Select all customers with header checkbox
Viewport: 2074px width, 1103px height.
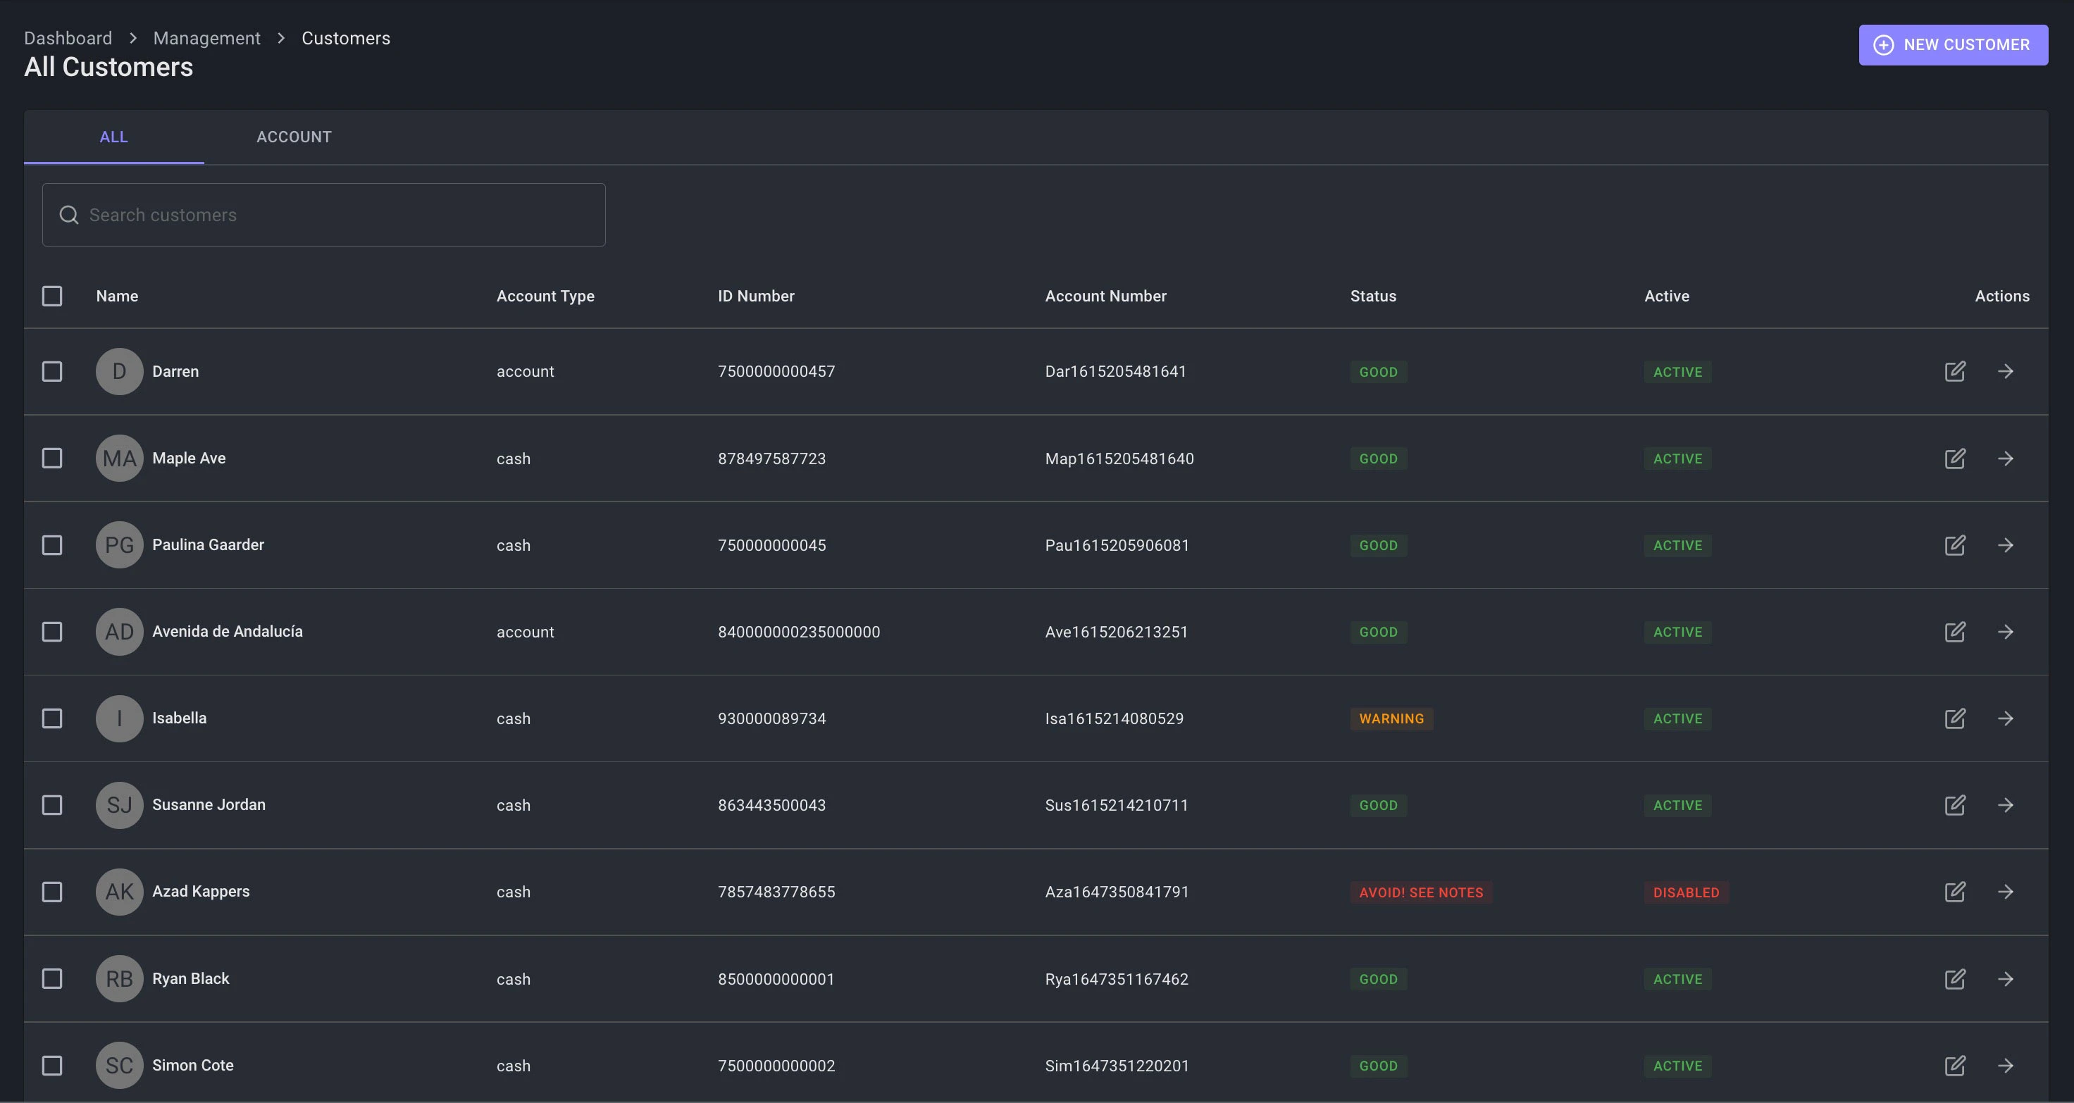[52, 297]
